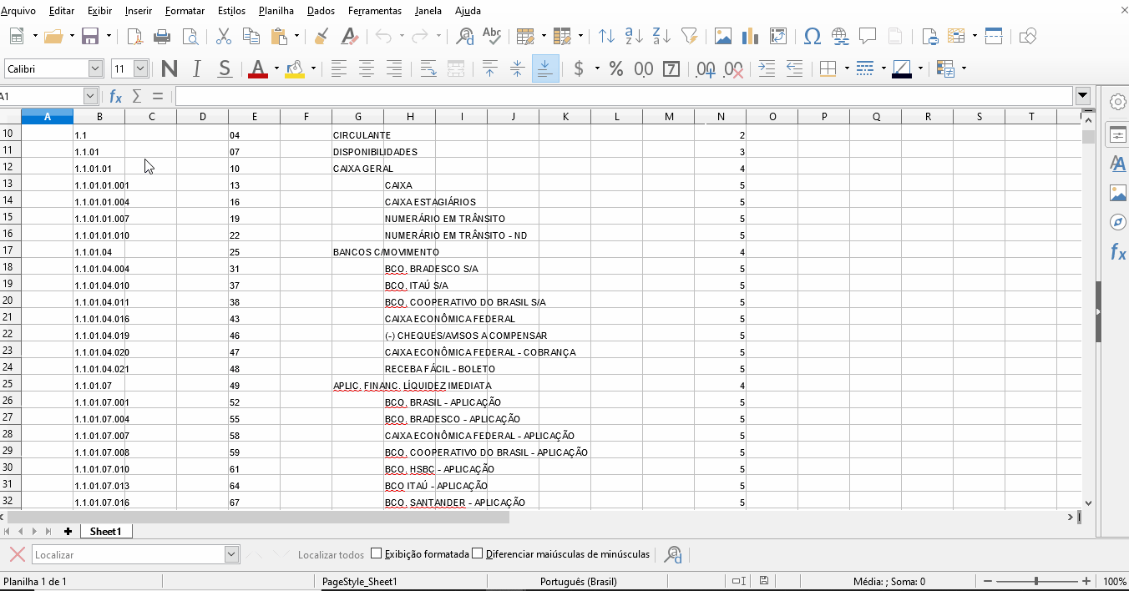
Task: Open the Planilha menu
Action: pyautogui.click(x=276, y=10)
